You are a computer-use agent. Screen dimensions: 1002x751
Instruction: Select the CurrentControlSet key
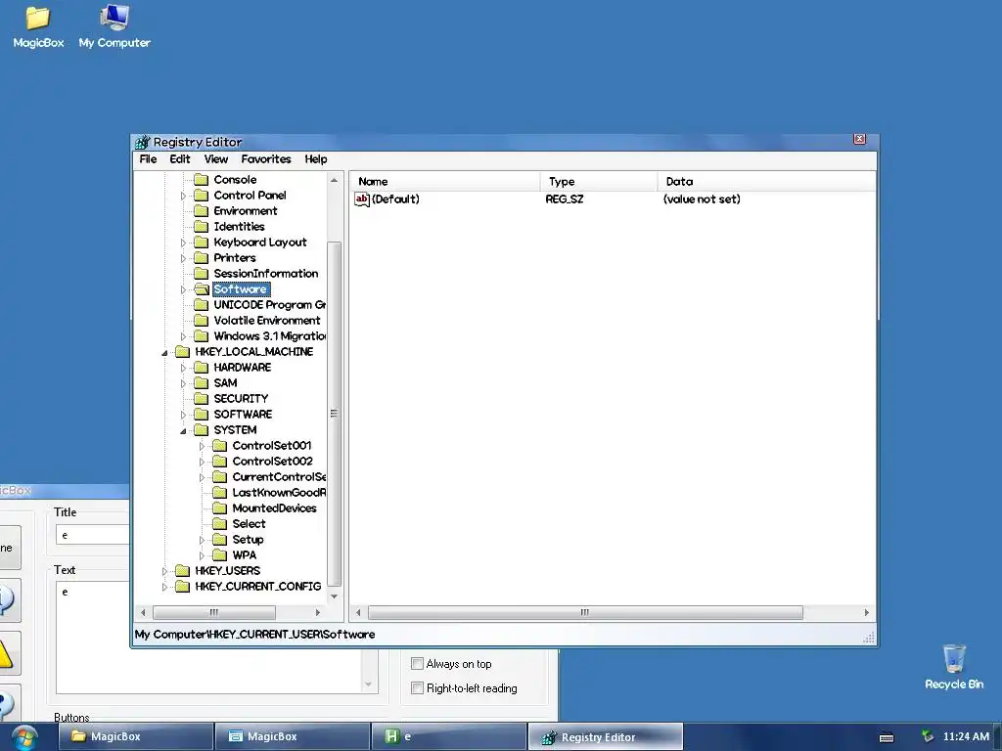point(279,477)
